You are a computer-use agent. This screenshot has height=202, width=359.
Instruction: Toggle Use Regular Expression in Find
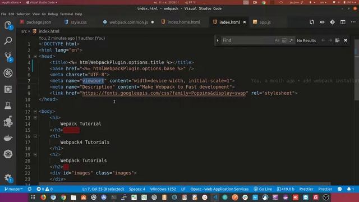pos(291,40)
